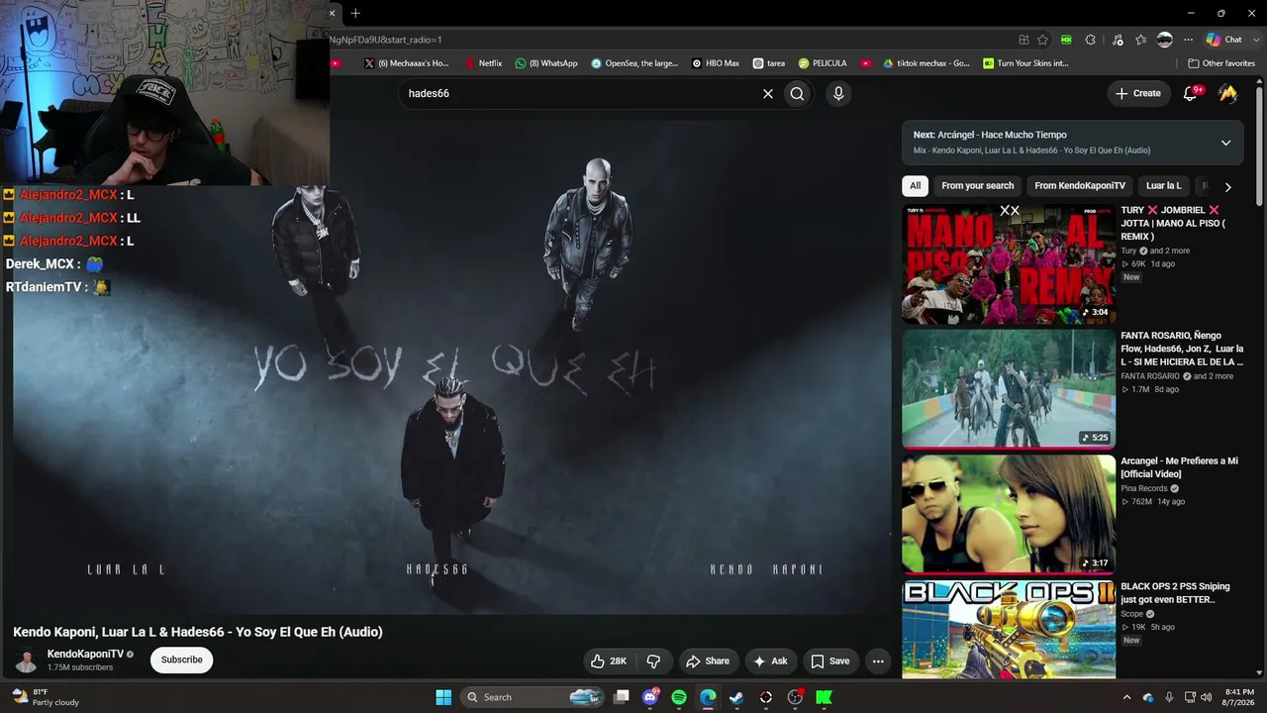Open the MANO AL PISO REMIX thumbnail
The image size is (1267, 713).
tap(1009, 264)
